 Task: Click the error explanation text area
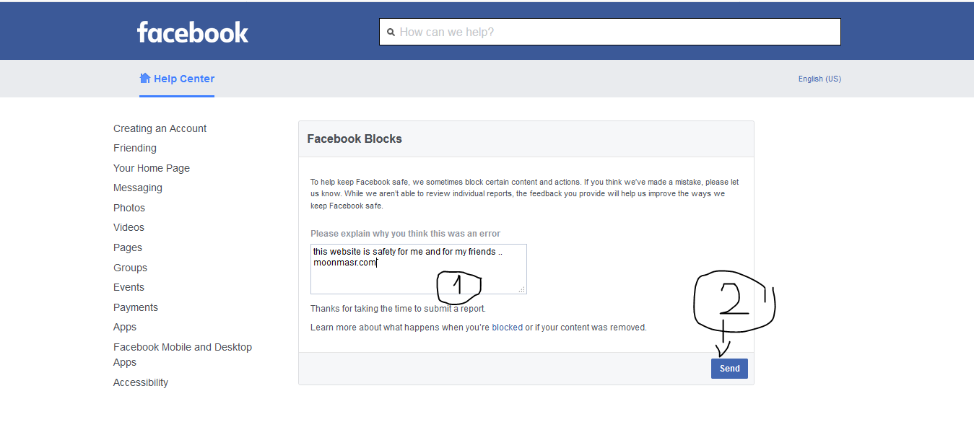pyautogui.click(x=419, y=269)
